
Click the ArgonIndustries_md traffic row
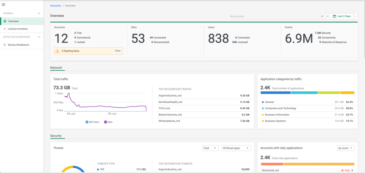pos(203,95)
